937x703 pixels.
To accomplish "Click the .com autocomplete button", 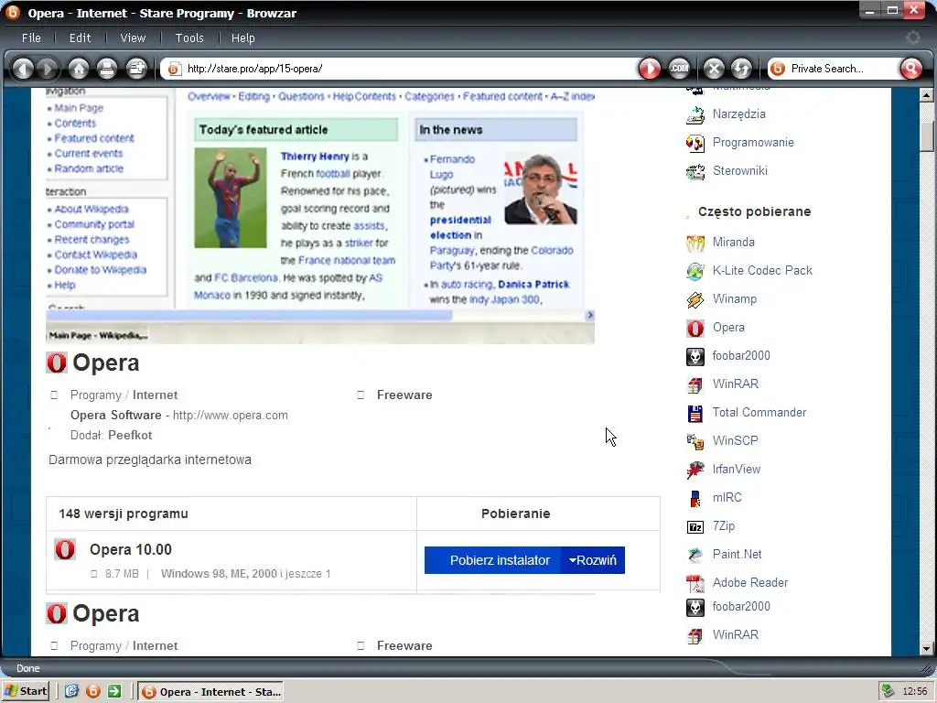I will 679,69.
